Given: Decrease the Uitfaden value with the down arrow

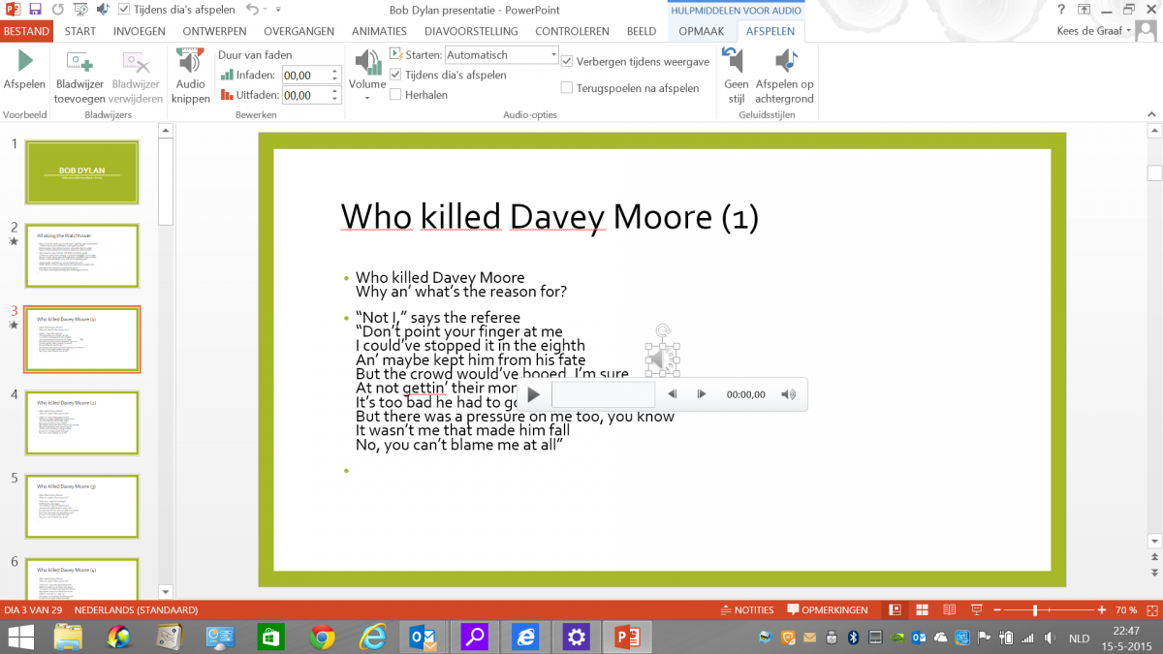Looking at the screenshot, I should click(335, 99).
